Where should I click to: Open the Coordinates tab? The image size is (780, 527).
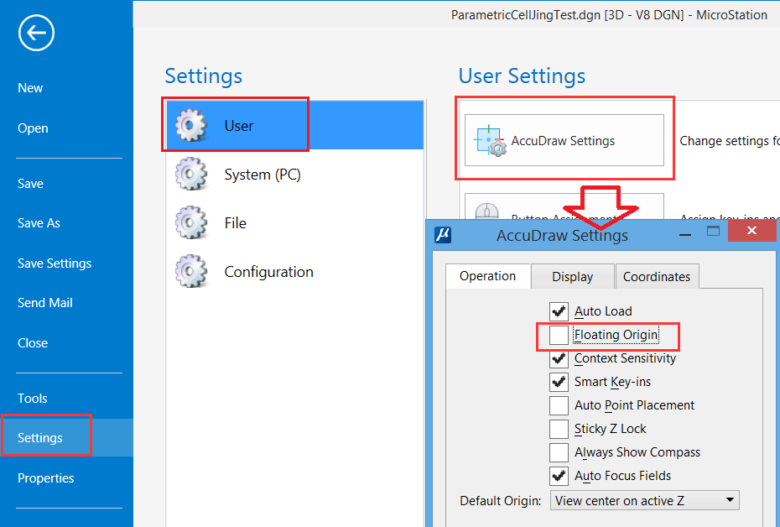[657, 277]
